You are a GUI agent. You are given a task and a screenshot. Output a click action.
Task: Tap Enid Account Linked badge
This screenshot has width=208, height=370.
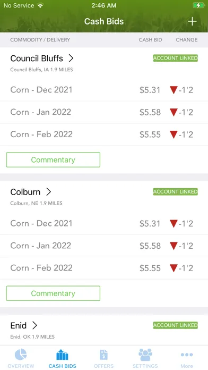pyautogui.click(x=176, y=325)
